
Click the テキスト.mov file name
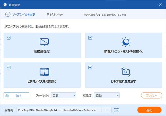click(x=55, y=14)
